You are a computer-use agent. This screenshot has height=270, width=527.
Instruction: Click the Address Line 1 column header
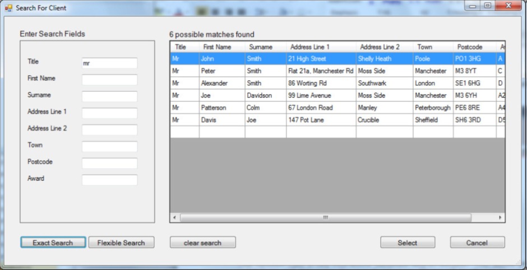[321, 47]
